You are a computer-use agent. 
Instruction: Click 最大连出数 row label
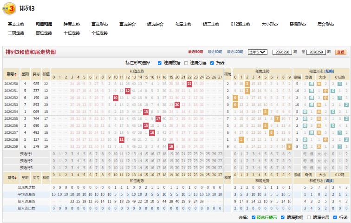(x=26, y=208)
